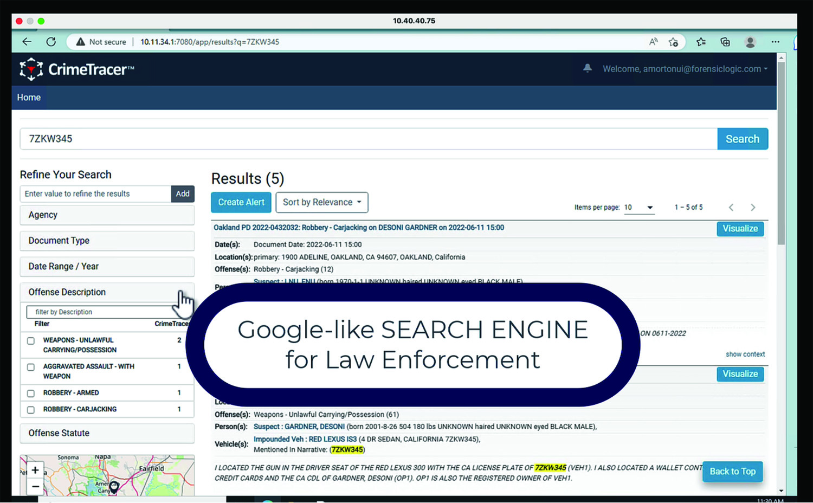Tick the Robbery - Carjacking checkbox
813x503 pixels.
pos(31,410)
